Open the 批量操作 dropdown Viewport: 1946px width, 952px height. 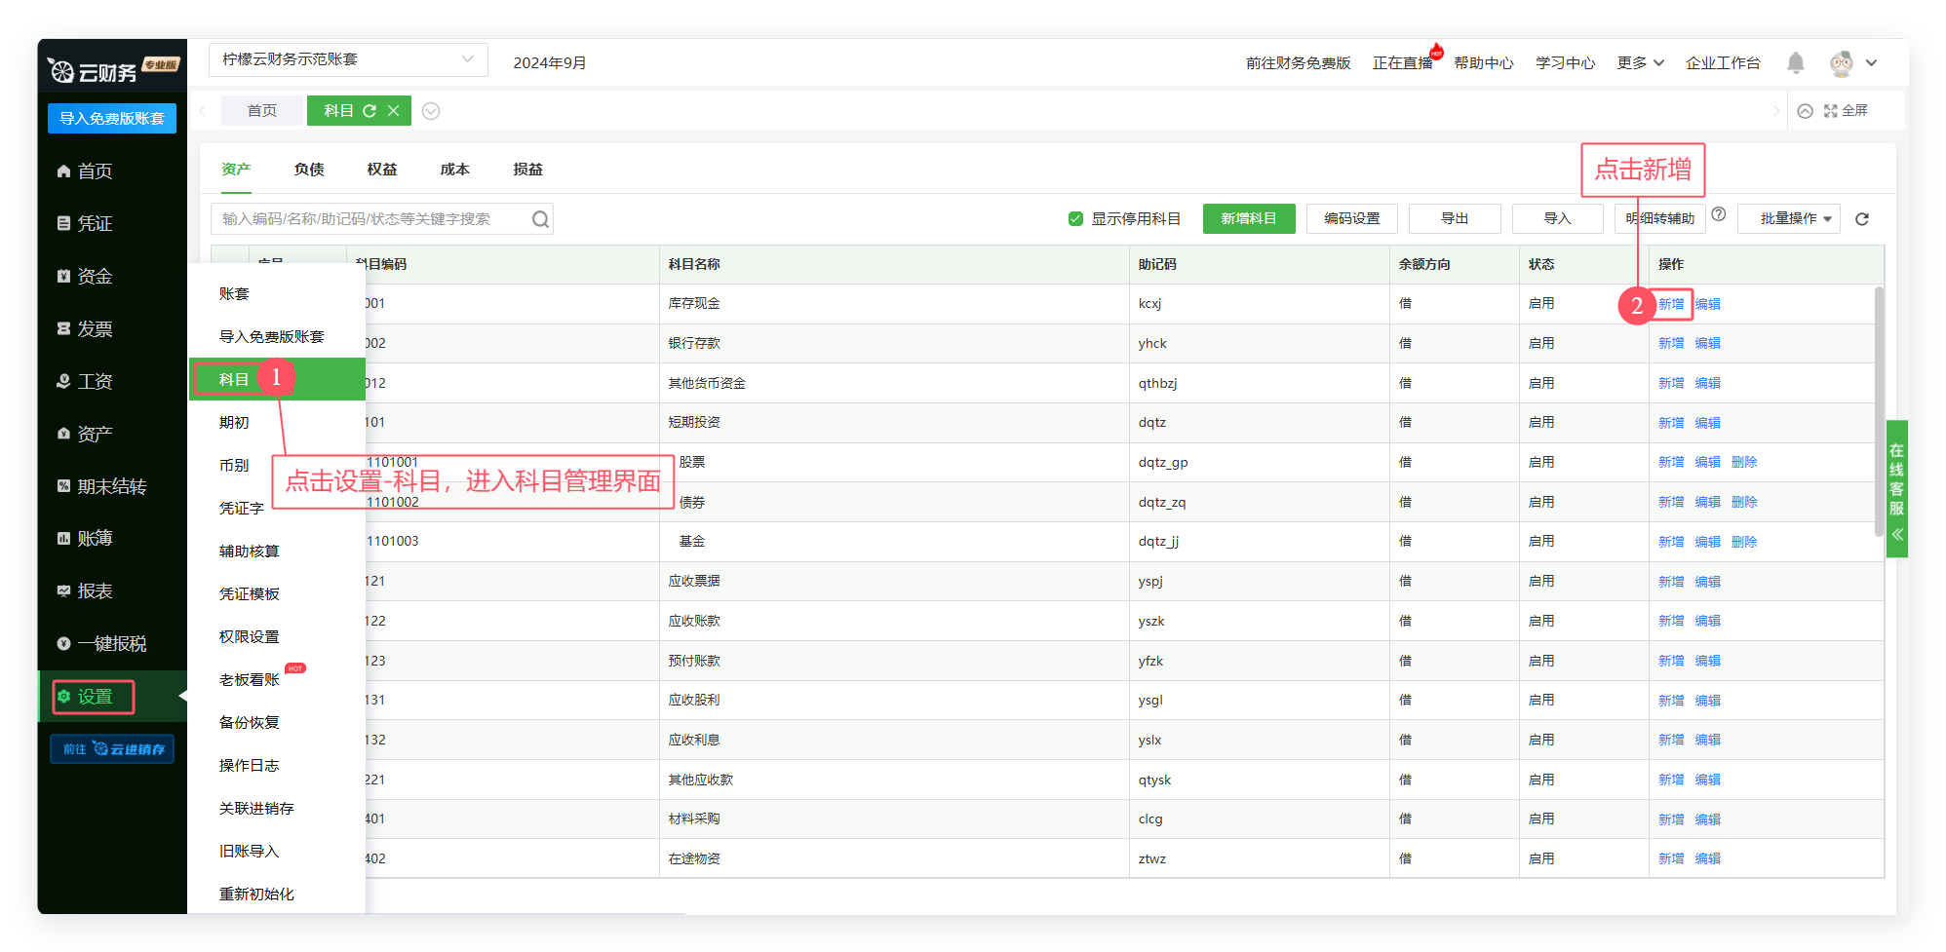tap(1788, 219)
